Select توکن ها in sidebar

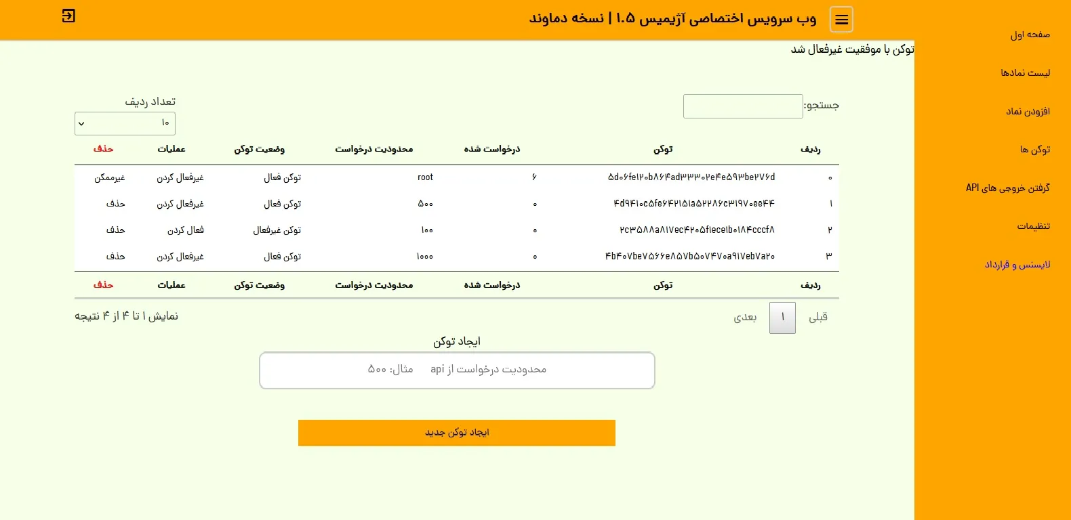[1034, 150]
